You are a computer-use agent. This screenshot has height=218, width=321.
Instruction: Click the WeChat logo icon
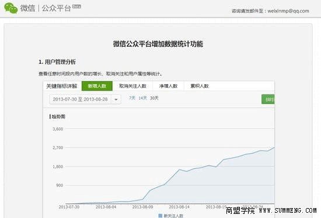tap(11, 8)
